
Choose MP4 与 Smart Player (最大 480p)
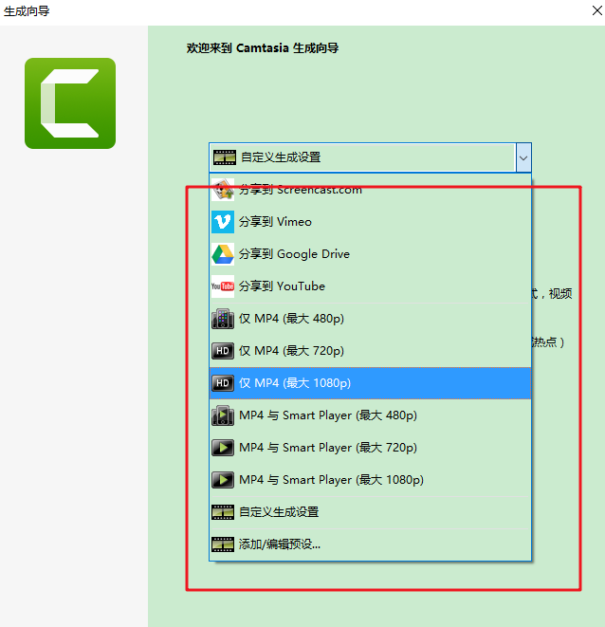[x=370, y=415]
